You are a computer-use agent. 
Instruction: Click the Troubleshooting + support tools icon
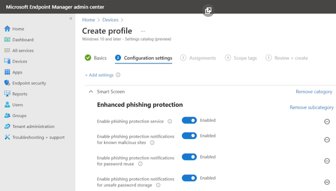point(7,137)
